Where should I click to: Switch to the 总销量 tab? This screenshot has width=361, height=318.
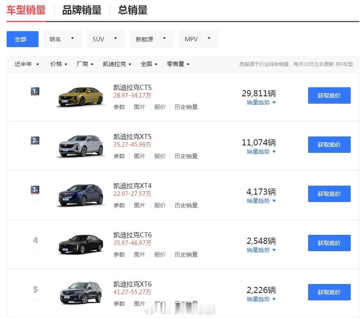pos(133,10)
